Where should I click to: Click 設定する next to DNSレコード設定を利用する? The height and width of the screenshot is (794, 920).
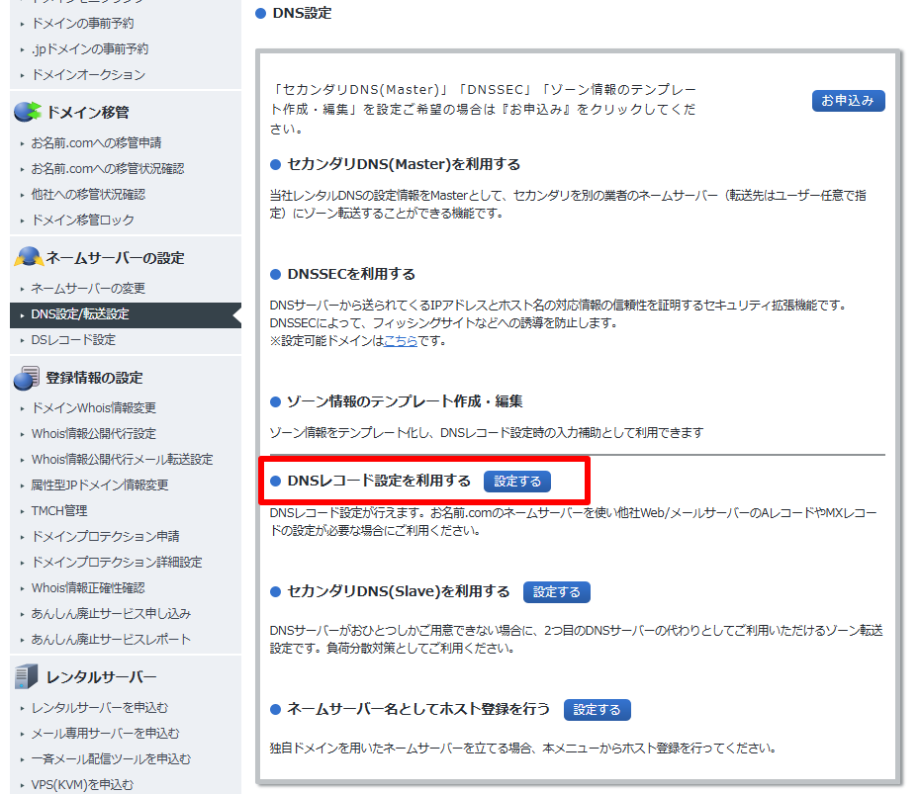(x=517, y=482)
